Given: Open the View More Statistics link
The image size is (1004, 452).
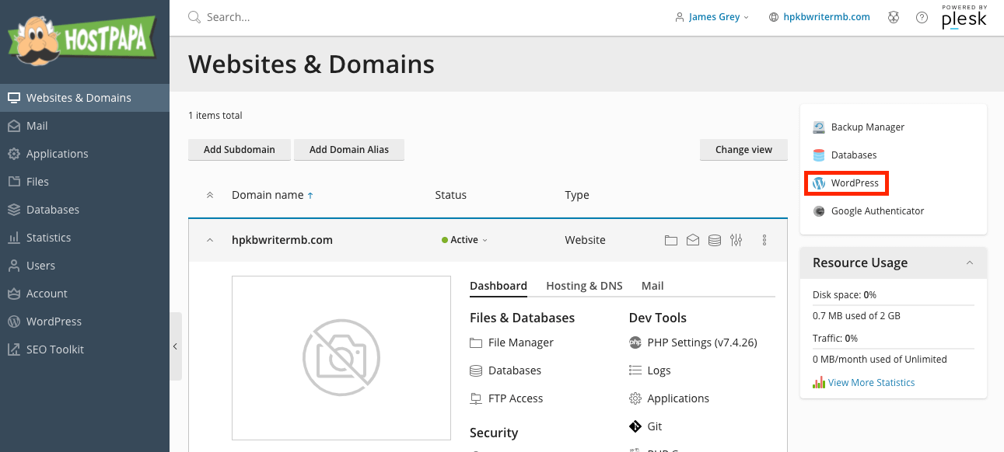Looking at the screenshot, I should click(x=869, y=382).
